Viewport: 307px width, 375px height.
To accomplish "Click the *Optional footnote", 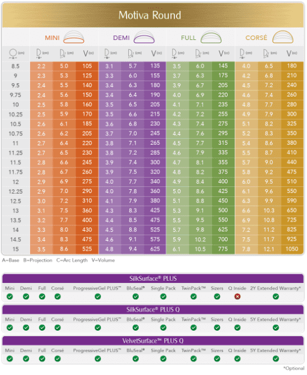I will (x=294, y=368).
